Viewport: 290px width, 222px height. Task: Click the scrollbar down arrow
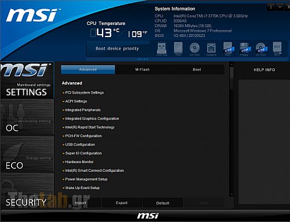click(231, 194)
